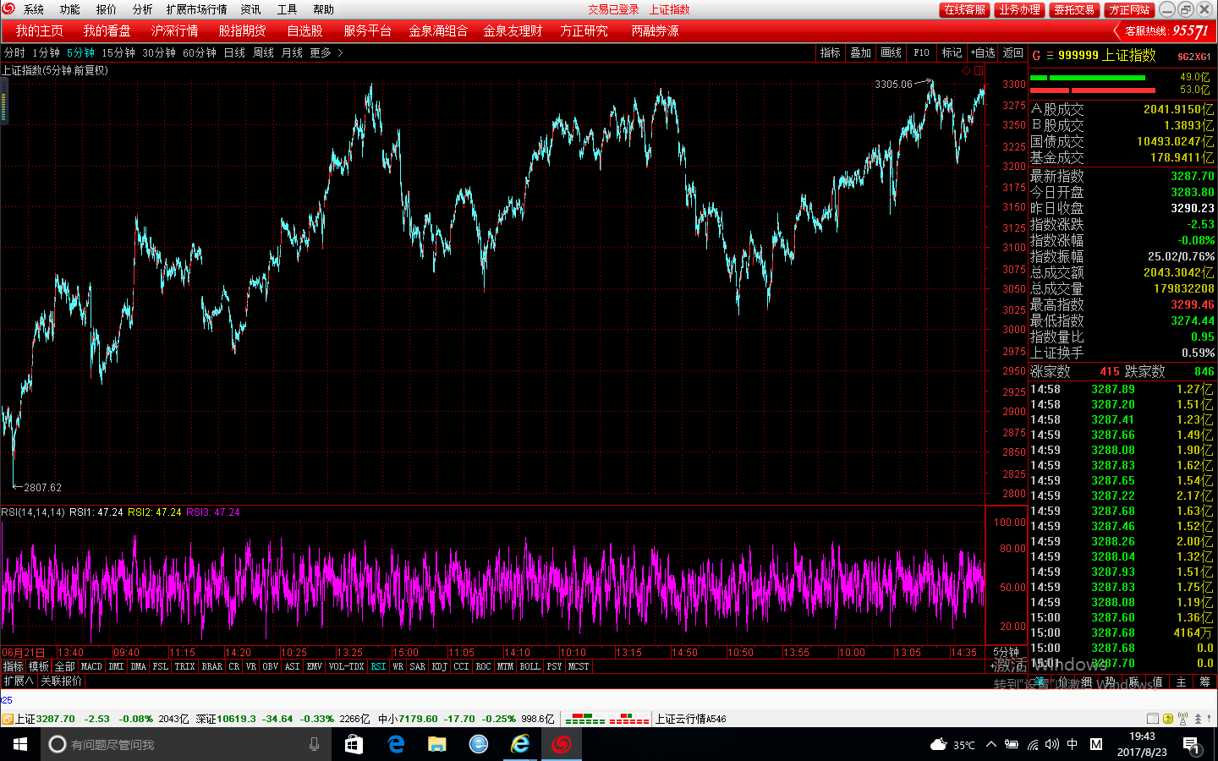This screenshot has height=761, width=1218.
Task: Click the volume speaker tray icon
Action: (x=1052, y=744)
